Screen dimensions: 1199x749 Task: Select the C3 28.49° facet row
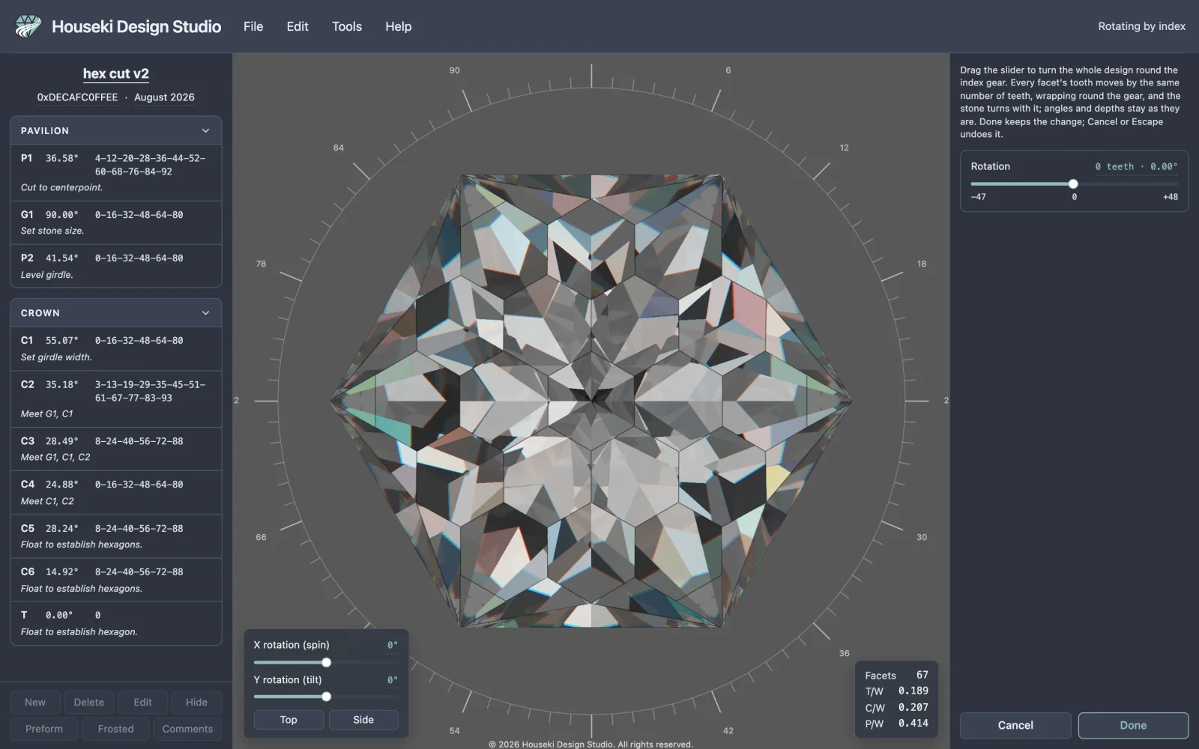pyautogui.click(x=116, y=449)
